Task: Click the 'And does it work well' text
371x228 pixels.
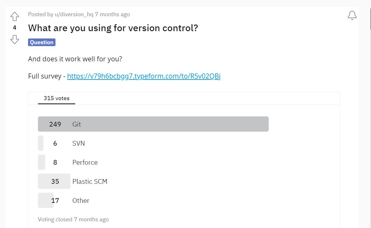Action: [x=75, y=59]
